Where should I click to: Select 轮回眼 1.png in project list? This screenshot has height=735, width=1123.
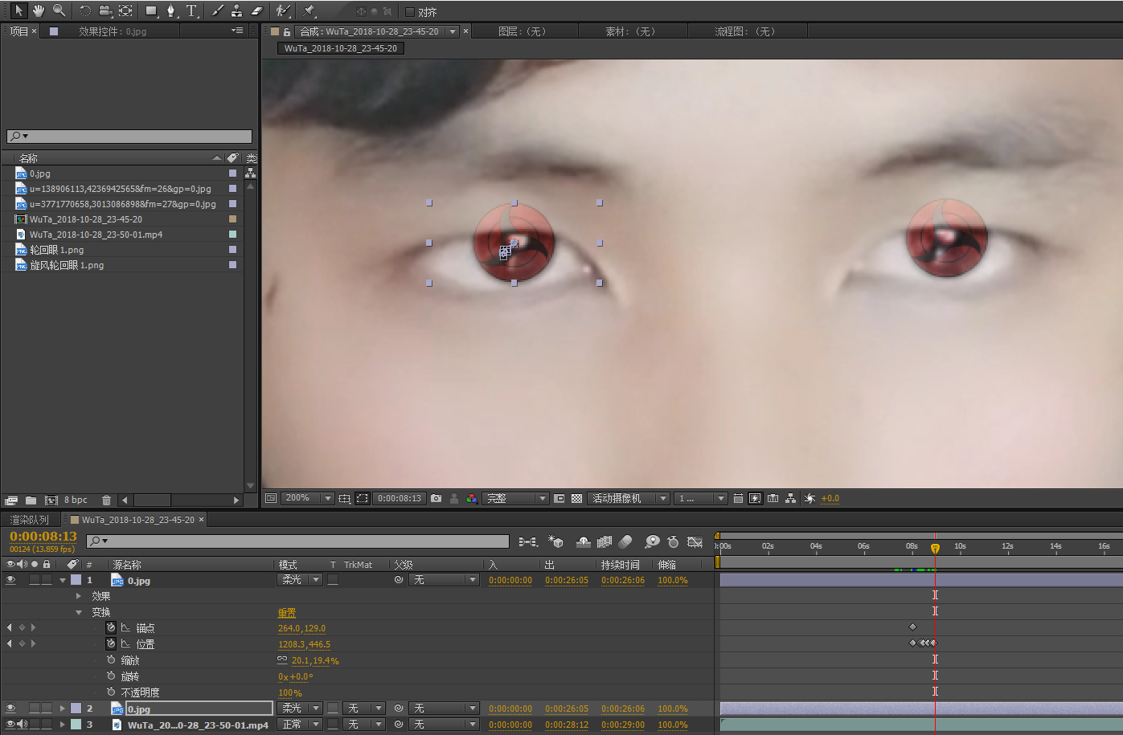(56, 250)
